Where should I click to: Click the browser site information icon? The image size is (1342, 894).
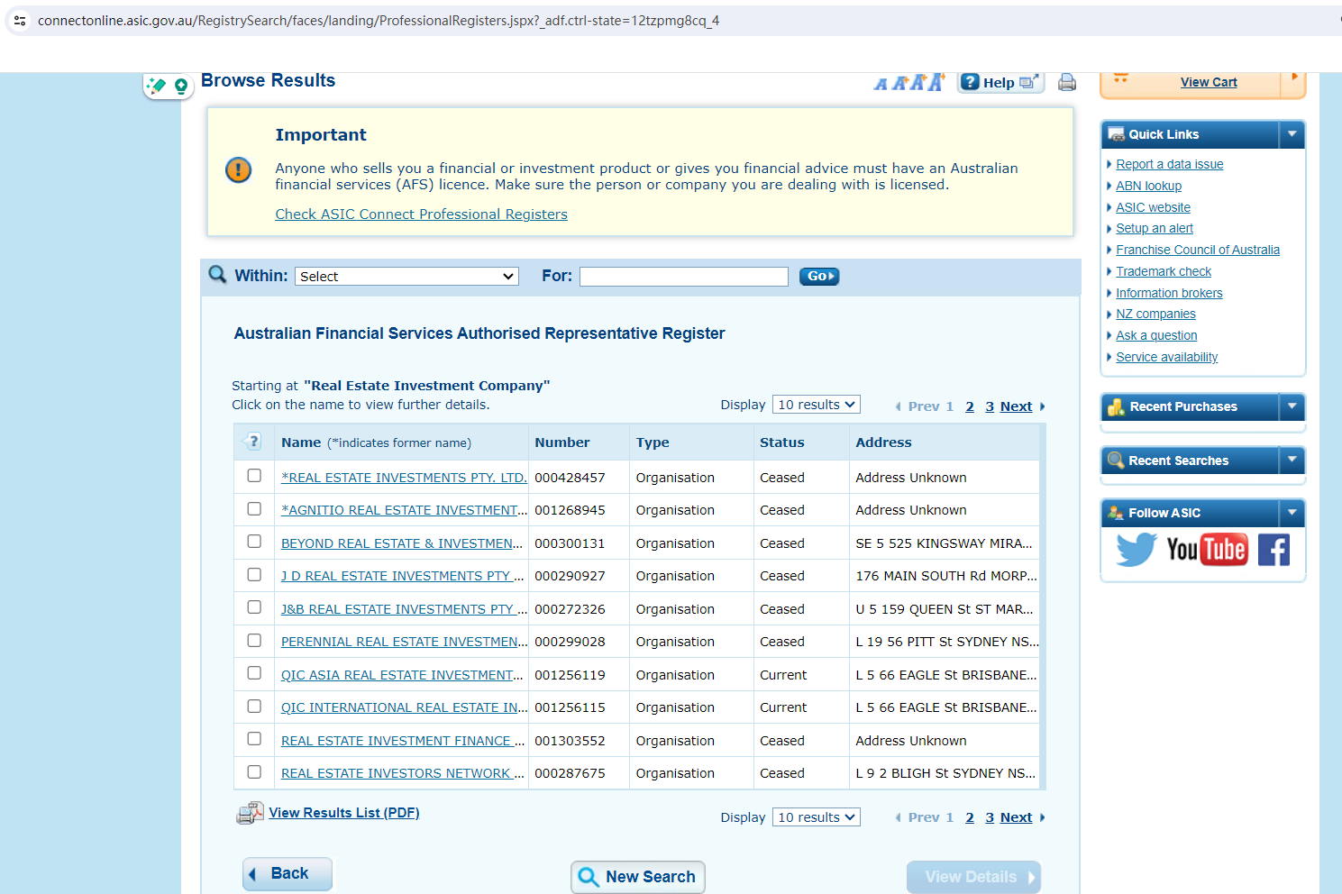pyautogui.click(x=20, y=20)
